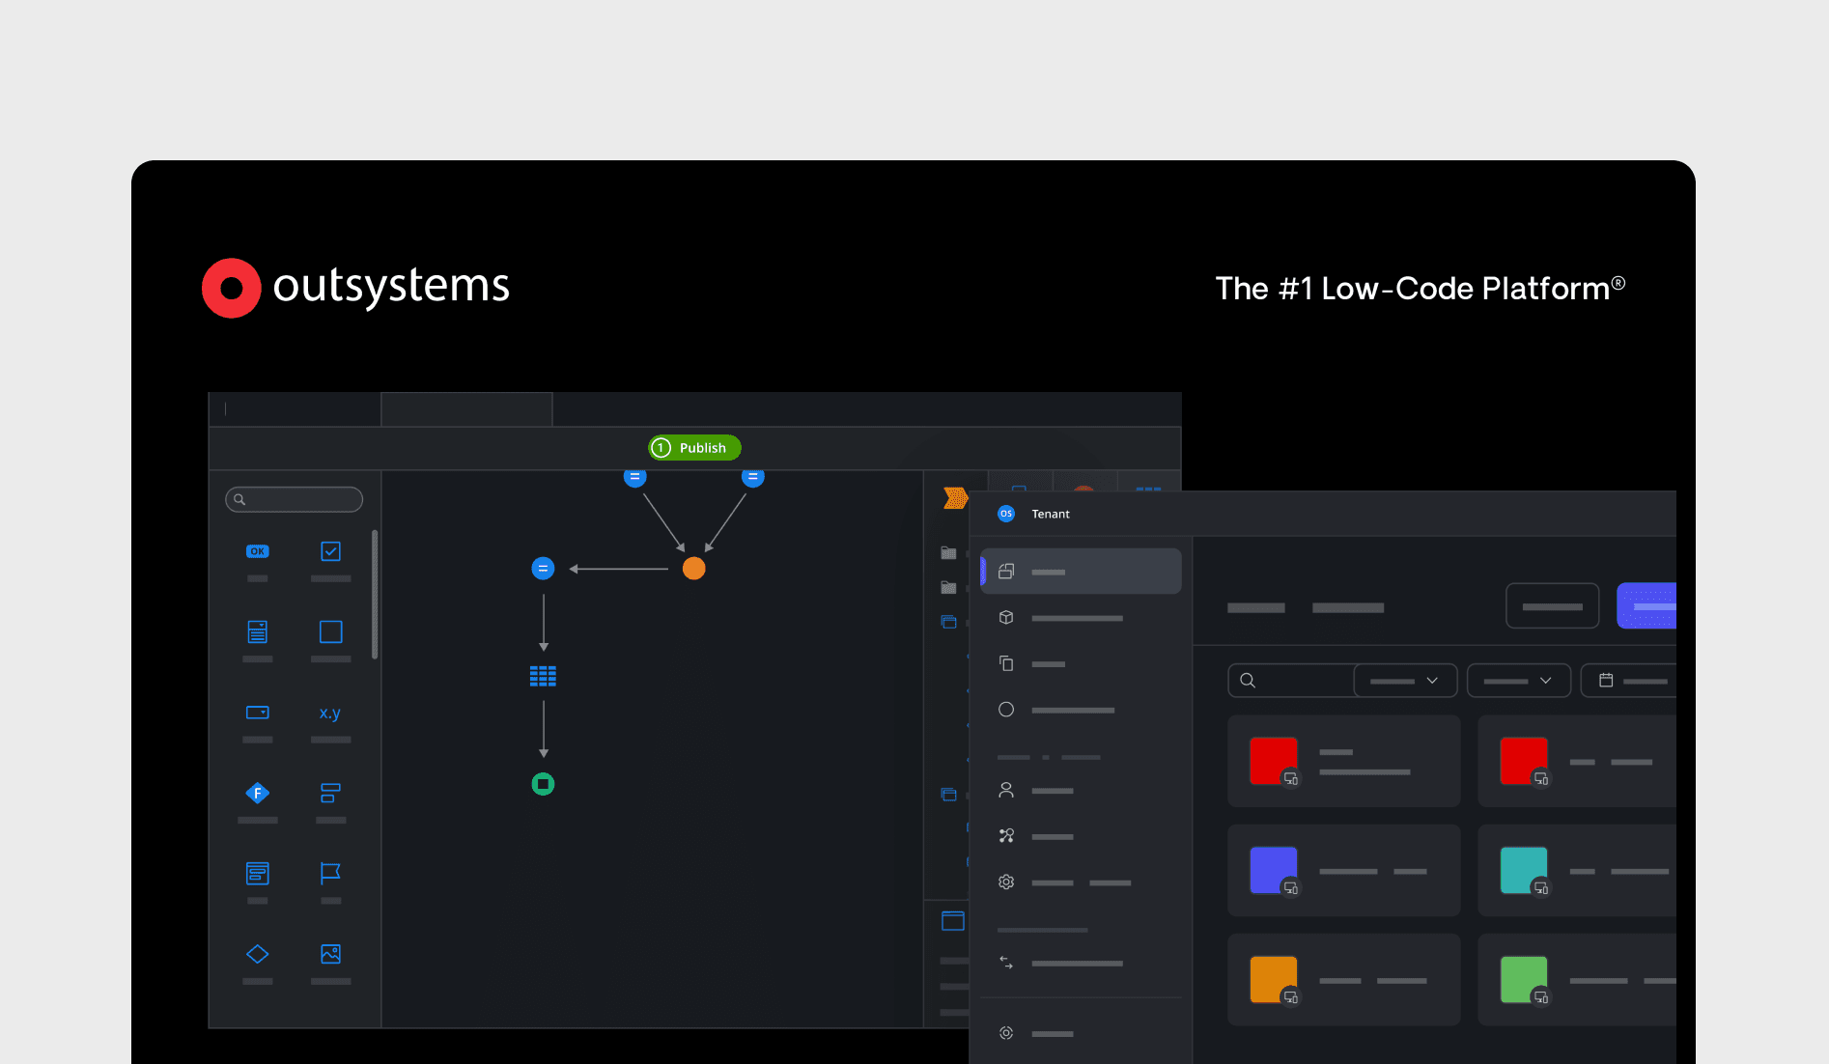Open the purple app card

(1344, 871)
